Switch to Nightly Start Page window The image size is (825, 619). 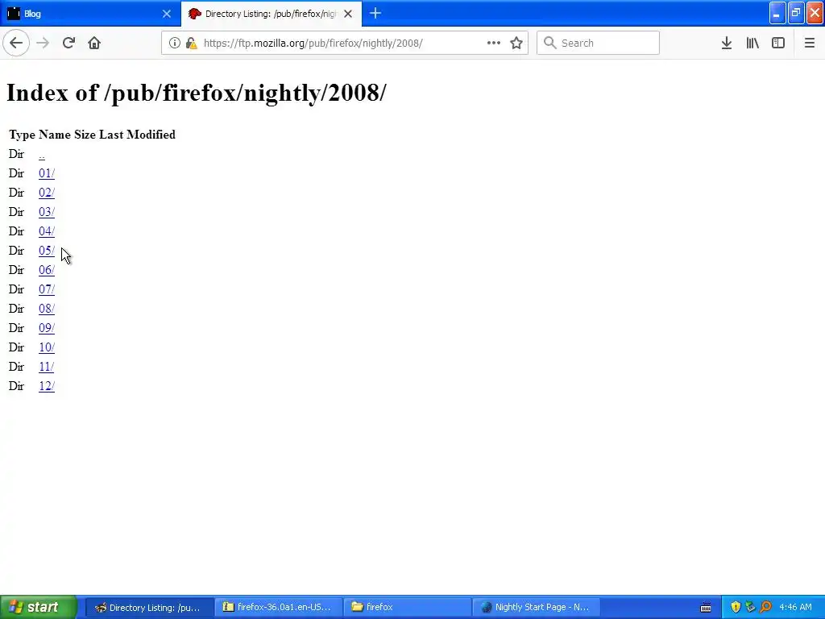537,608
